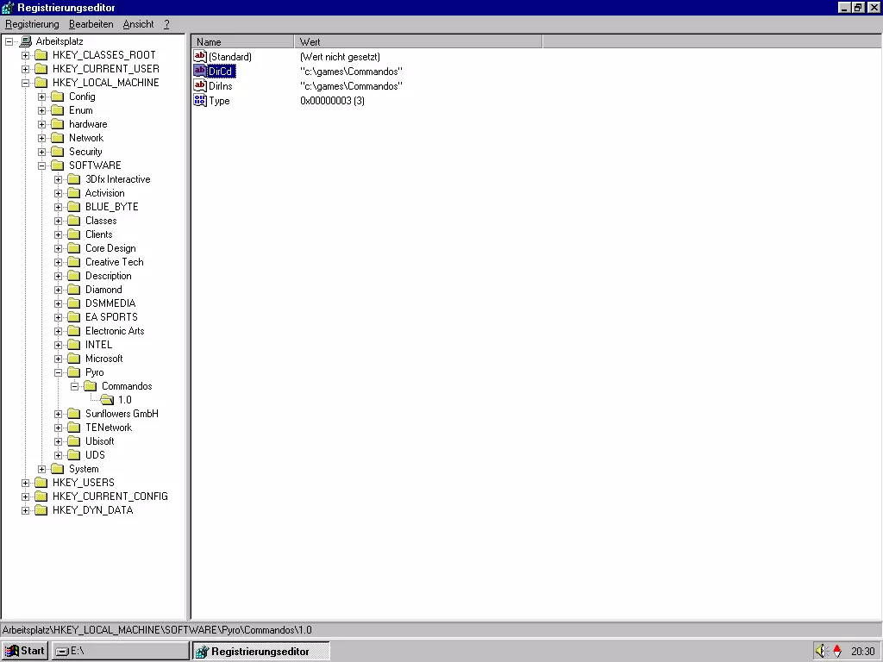
Task: Select the Creative Tech key
Action: 115,262
